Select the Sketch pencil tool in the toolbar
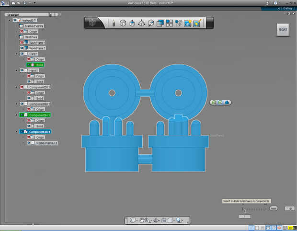 114,23
